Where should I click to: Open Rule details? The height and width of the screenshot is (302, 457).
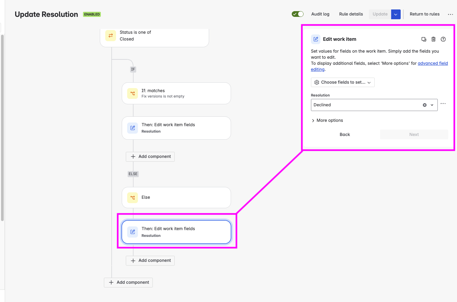pos(351,14)
